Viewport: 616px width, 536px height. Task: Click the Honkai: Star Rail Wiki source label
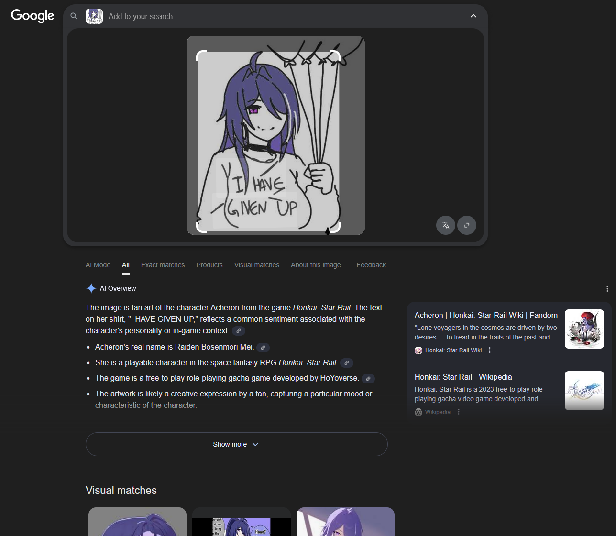click(x=453, y=350)
